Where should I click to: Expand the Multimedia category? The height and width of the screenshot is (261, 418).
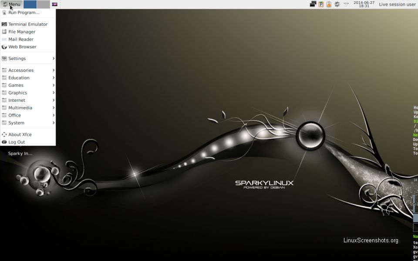click(28, 107)
